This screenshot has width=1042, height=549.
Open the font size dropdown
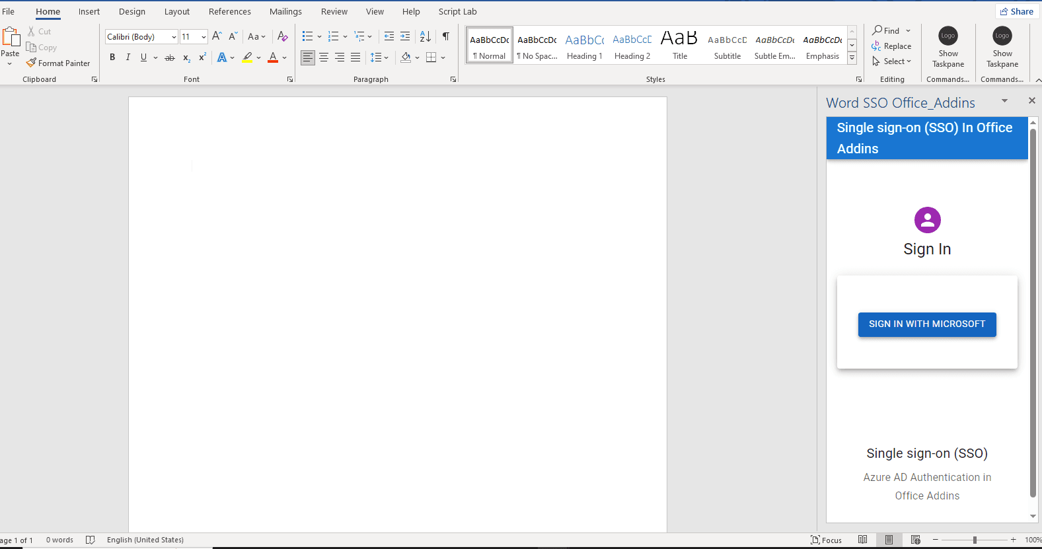click(204, 37)
